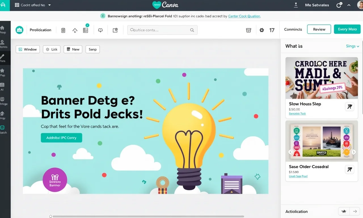Expand the Codrt afied No dropdown top left
363x218 pixels.
click(33, 5)
